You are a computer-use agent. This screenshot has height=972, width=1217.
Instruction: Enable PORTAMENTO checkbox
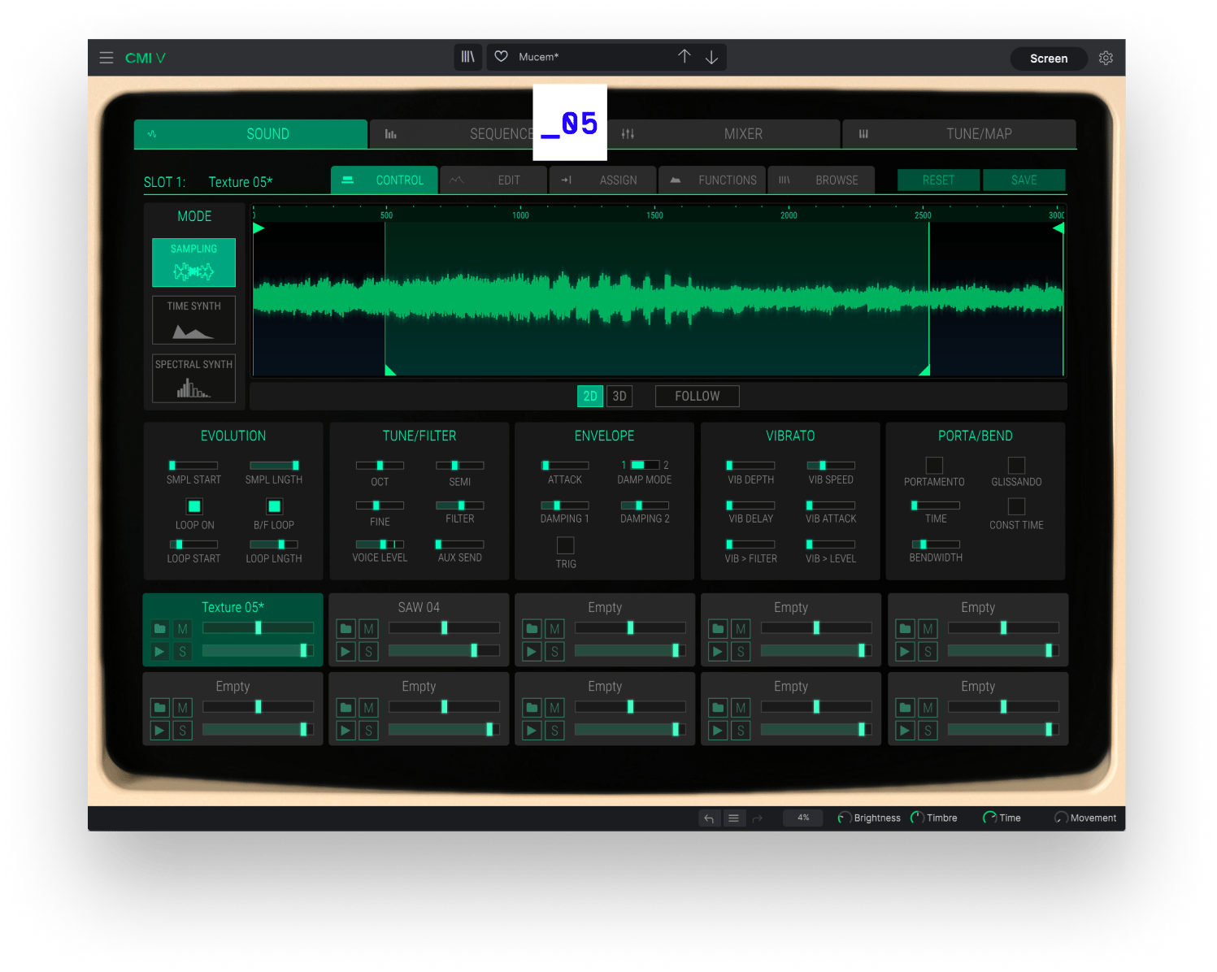point(934,465)
